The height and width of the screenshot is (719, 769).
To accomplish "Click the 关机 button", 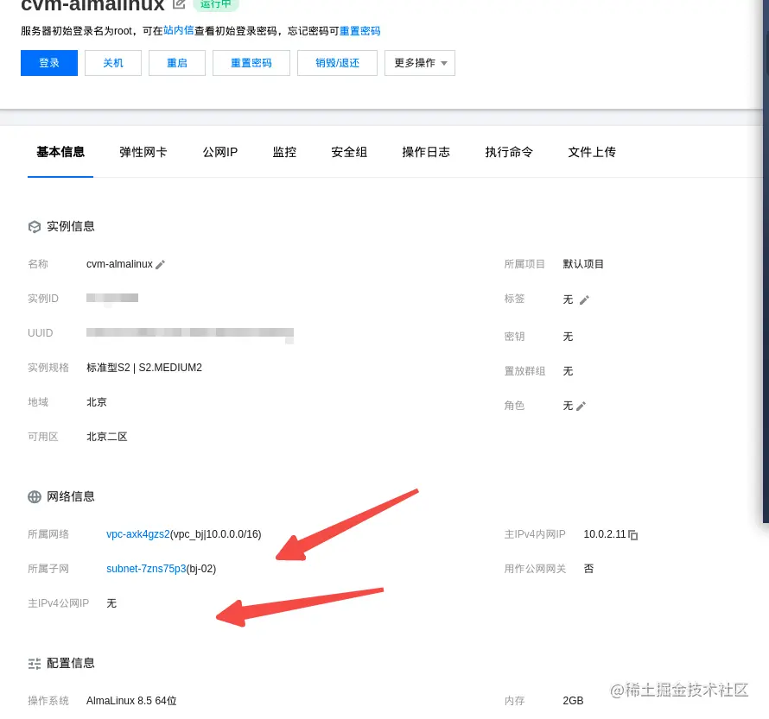I will pyautogui.click(x=113, y=63).
